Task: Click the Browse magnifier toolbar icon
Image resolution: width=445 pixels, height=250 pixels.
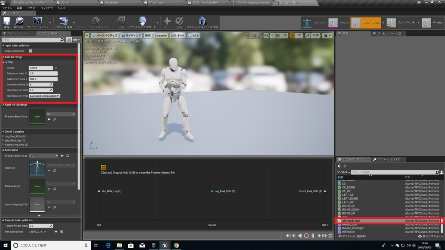Action: 19,21
